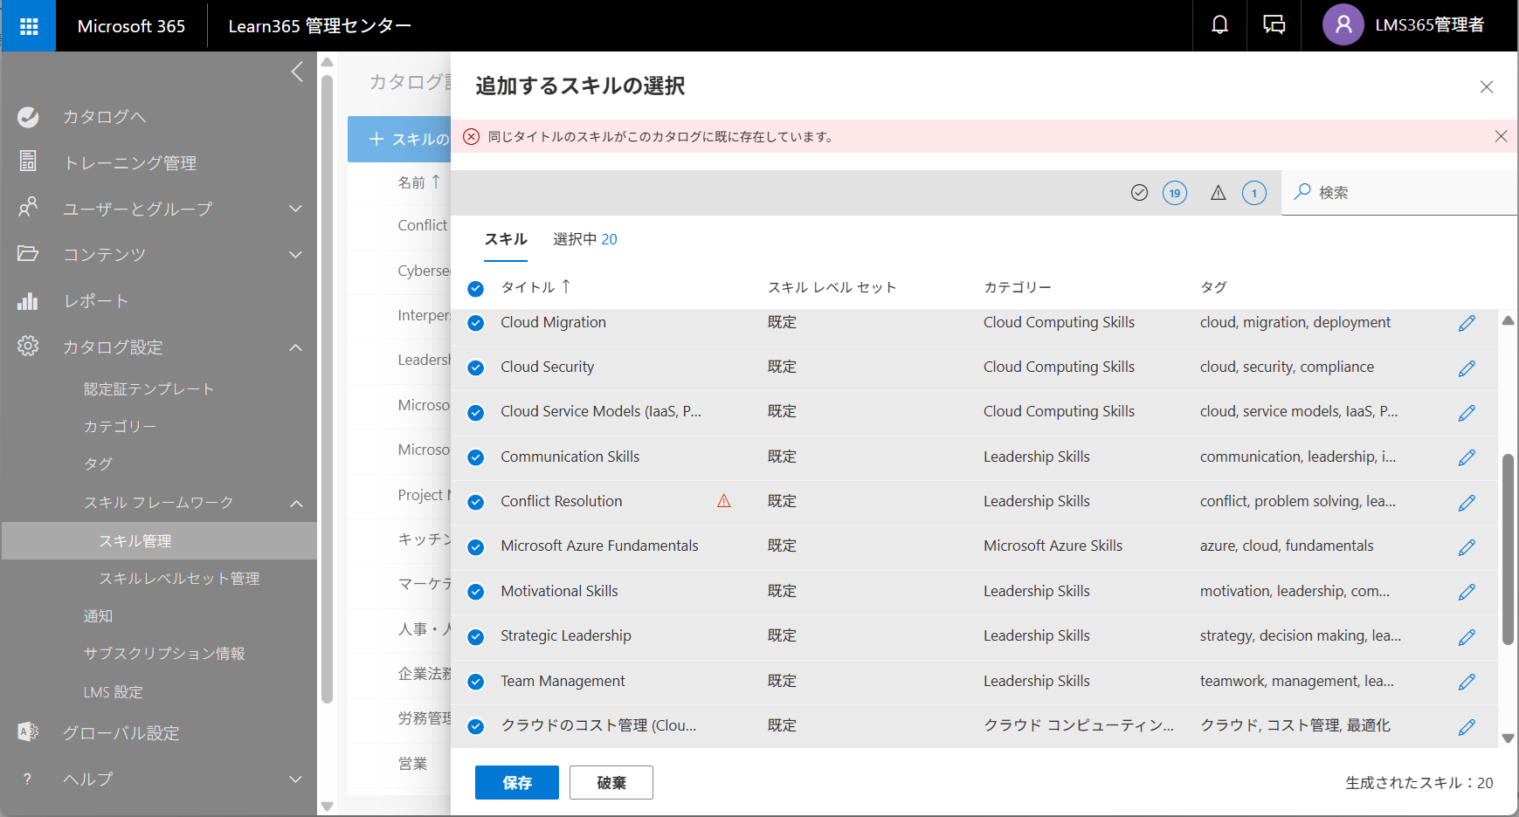Click skills list scroll-up arrow
Screen dimensions: 1519x817
(1508, 320)
